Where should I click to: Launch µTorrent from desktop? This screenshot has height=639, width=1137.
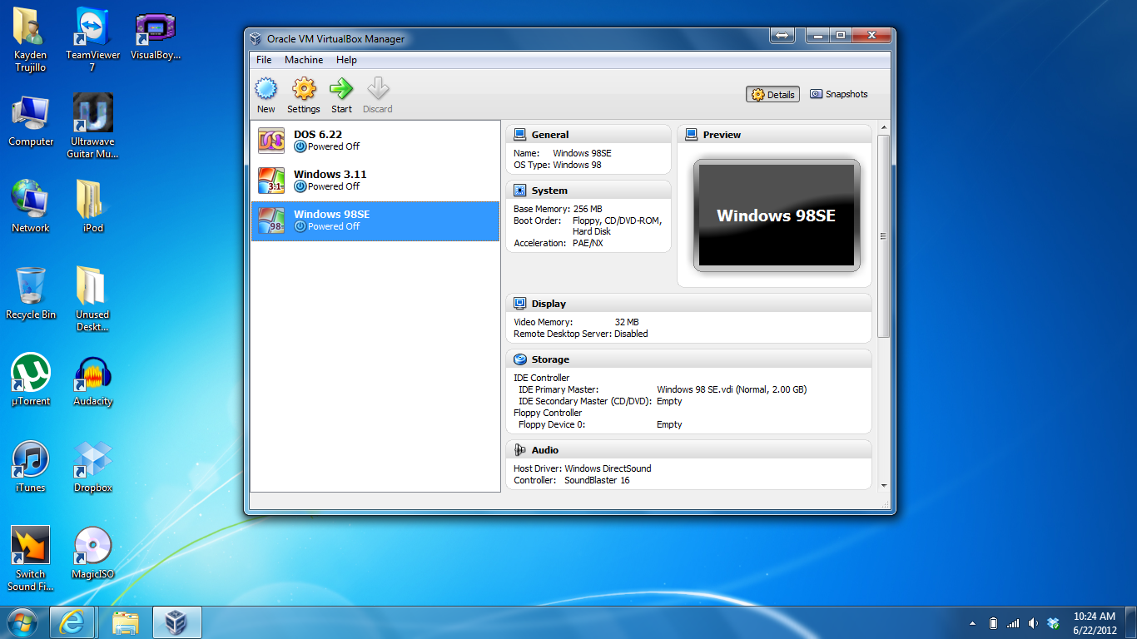tap(31, 379)
